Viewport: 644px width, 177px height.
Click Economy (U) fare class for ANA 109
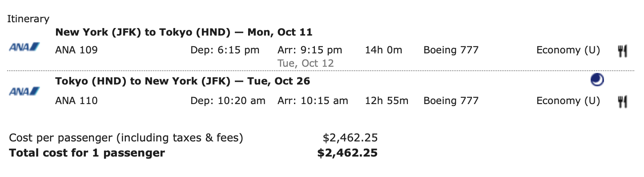point(568,50)
